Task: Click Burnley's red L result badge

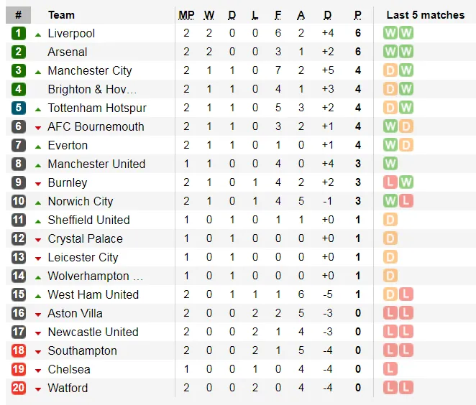Action: click(390, 182)
